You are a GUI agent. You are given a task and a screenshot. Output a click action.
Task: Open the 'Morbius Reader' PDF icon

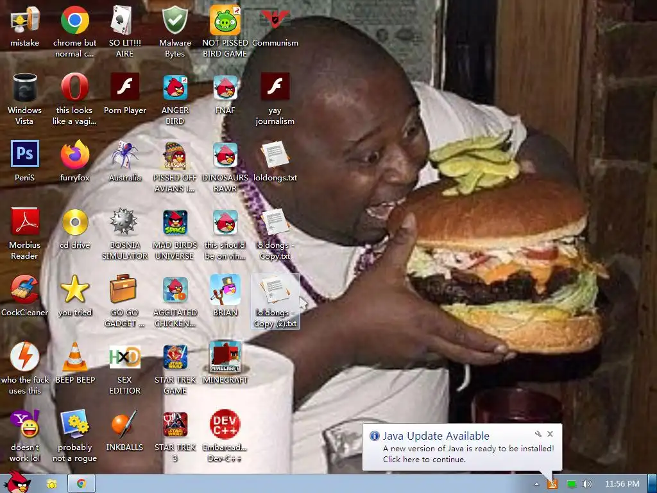25,221
